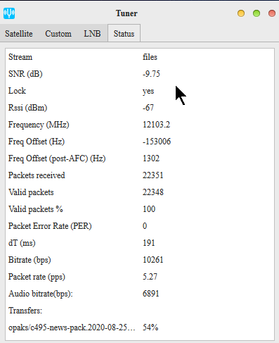279x343 pixels.
Task: Click the Tuner app antenna icon
Action: 9,13
